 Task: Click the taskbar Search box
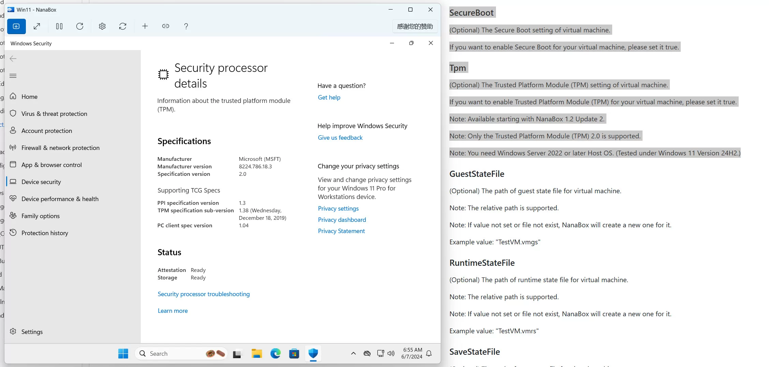pos(170,354)
